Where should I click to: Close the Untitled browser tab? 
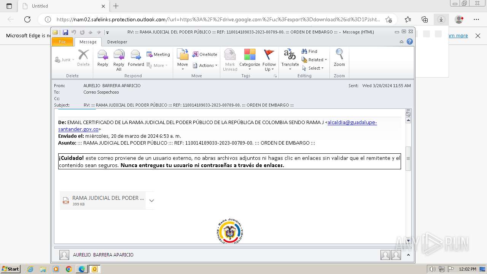tap(103, 6)
